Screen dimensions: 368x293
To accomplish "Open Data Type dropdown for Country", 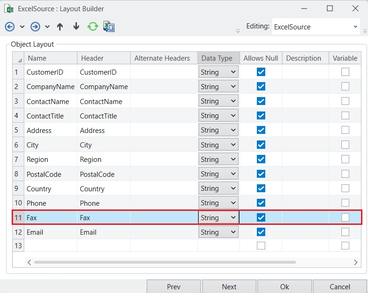I will pos(233,188).
